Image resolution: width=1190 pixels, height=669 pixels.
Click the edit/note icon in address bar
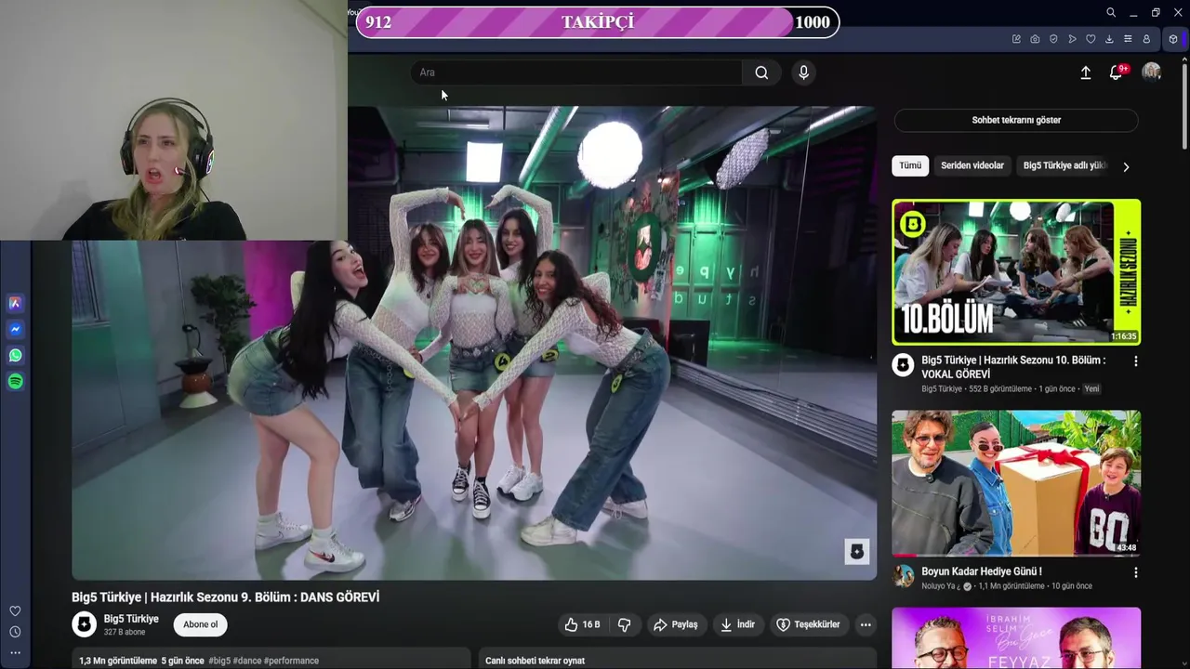click(1016, 39)
